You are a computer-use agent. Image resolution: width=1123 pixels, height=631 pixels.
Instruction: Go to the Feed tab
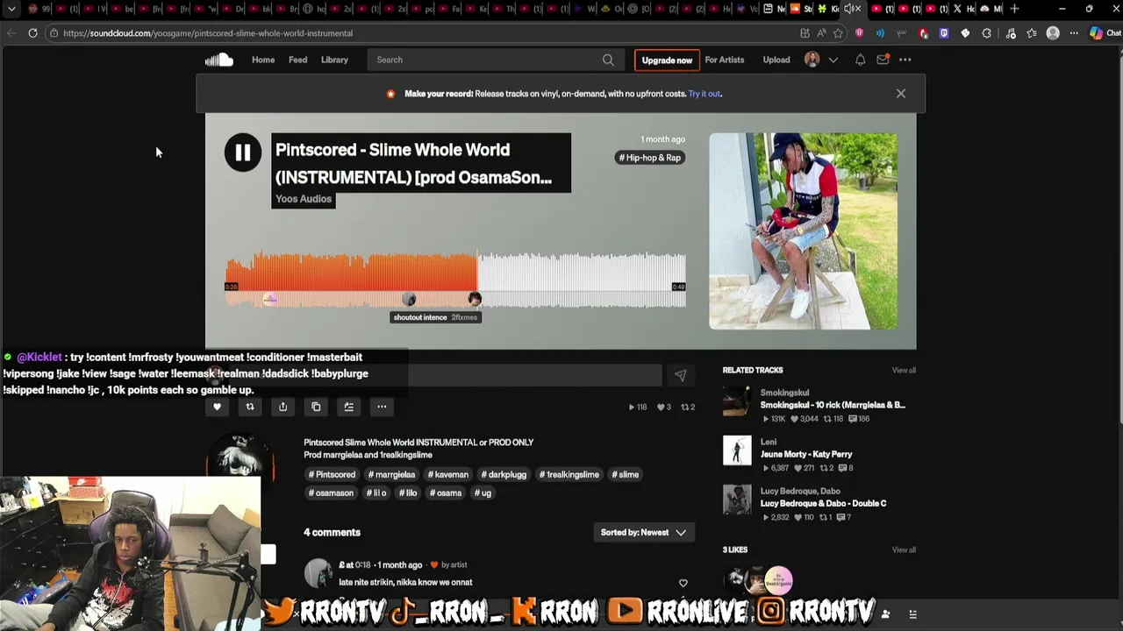[297, 60]
